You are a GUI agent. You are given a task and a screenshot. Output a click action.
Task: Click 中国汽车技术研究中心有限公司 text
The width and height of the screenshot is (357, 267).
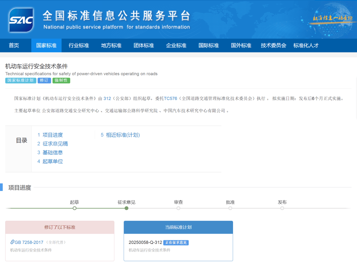tap(194, 111)
